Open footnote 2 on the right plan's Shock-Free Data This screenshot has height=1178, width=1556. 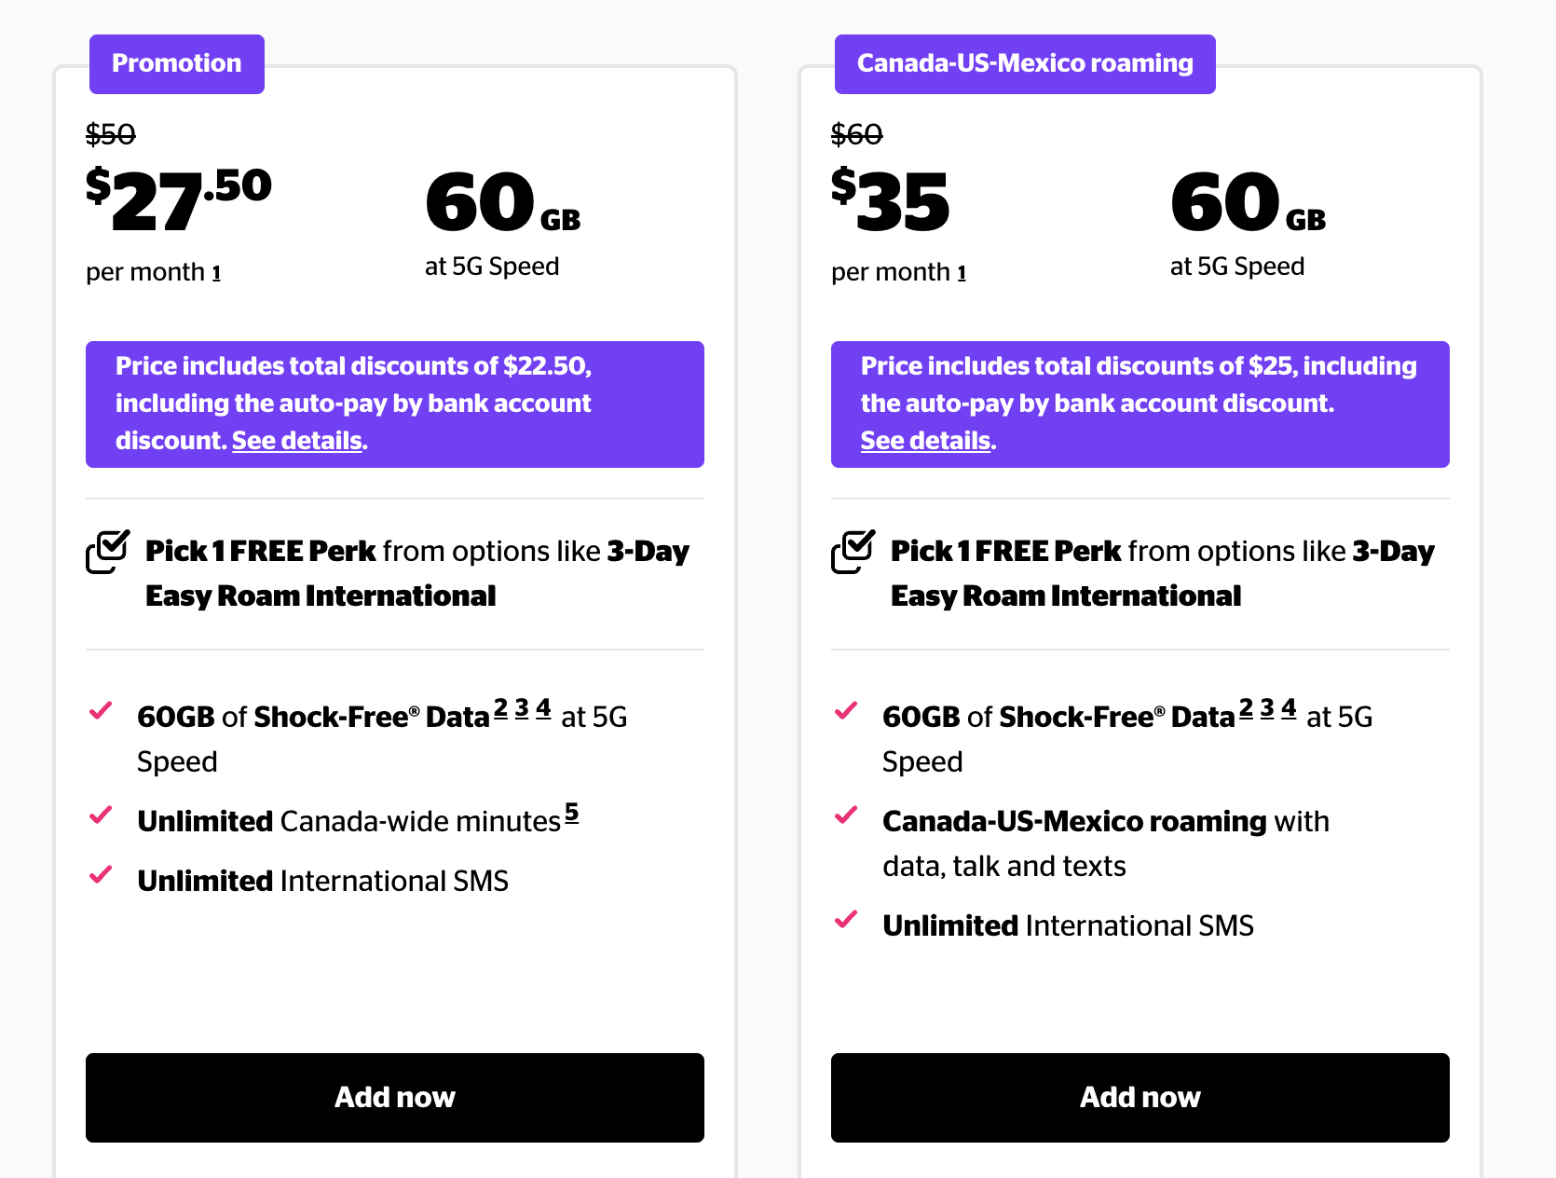pyautogui.click(x=1246, y=708)
